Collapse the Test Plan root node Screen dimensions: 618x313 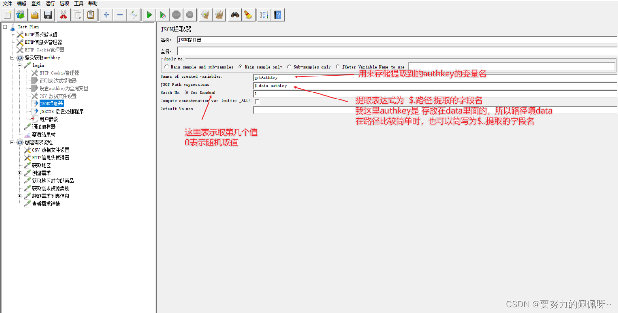pyautogui.click(x=5, y=27)
